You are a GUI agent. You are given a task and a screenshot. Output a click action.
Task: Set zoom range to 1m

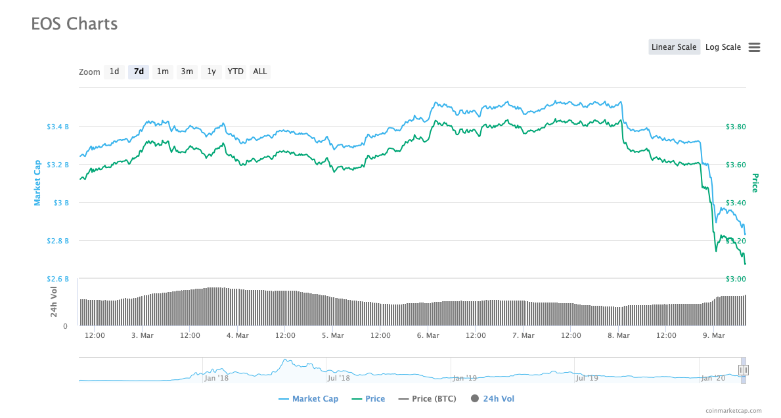[162, 72]
